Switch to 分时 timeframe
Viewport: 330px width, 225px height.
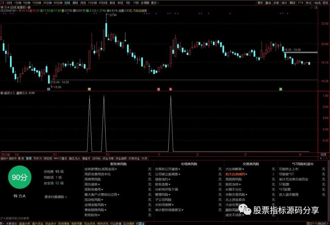9,3
